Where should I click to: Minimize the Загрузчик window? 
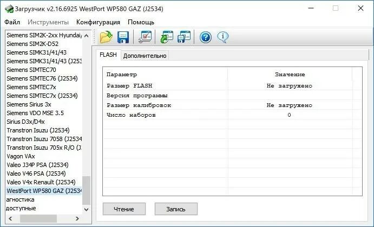point(311,8)
